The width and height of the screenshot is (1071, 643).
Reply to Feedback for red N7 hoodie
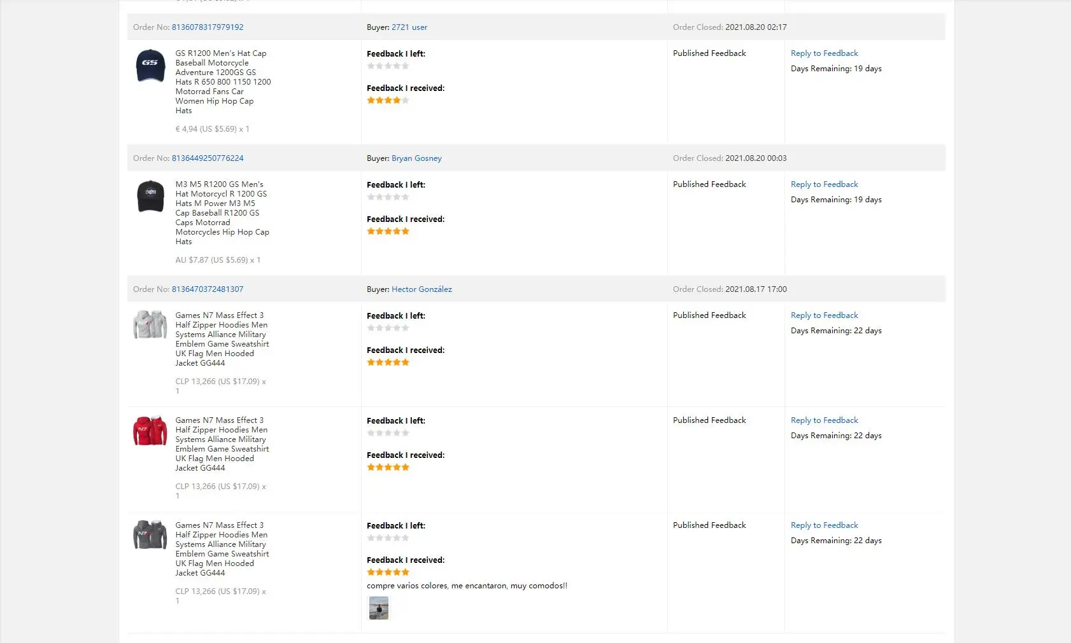click(x=824, y=420)
